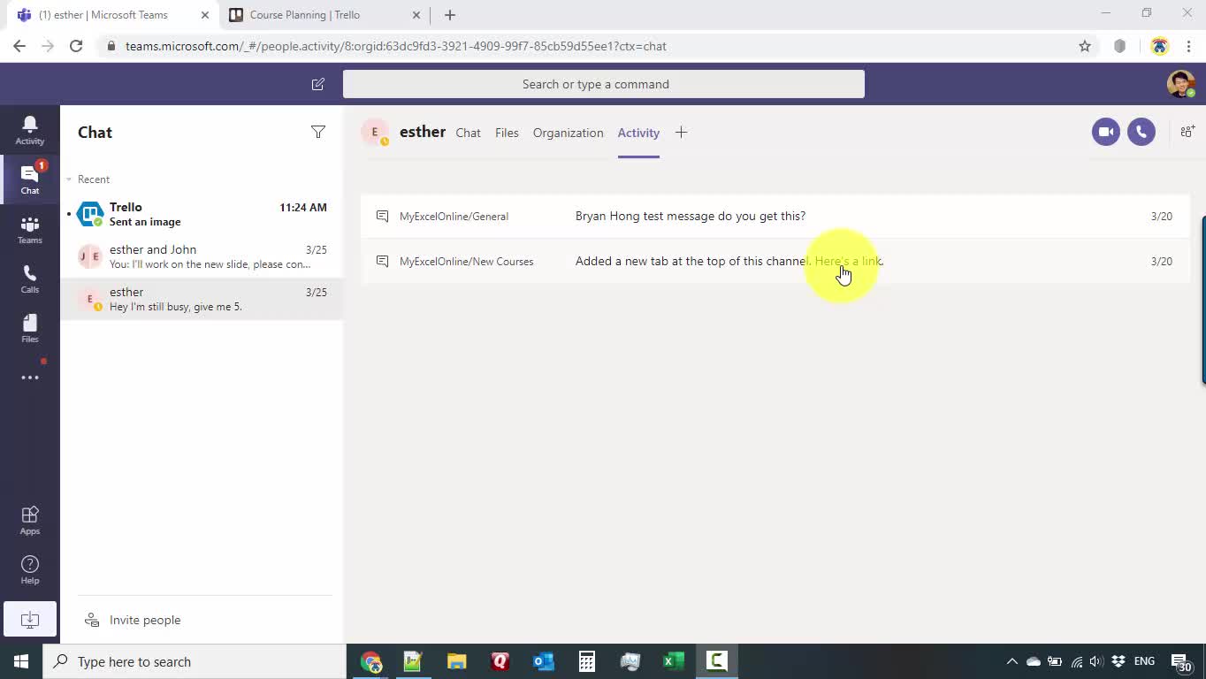This screenshot has height=679, width=1206.
Task: Open more apps ellipsis in sidebar
Action: [x=29, y=378]
